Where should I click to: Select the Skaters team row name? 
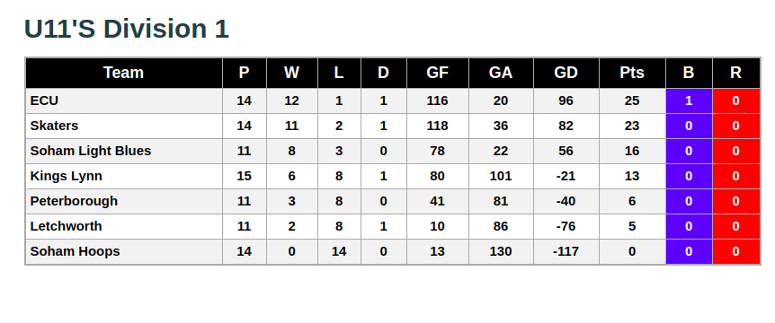(x=54, y=126)
